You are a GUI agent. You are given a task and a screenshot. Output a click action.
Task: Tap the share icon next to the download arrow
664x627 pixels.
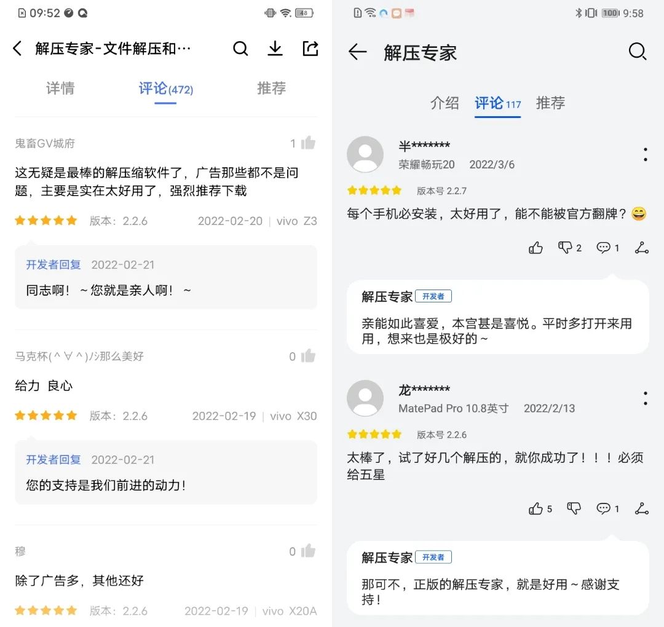pyautogui.click(x=310, y=49)
